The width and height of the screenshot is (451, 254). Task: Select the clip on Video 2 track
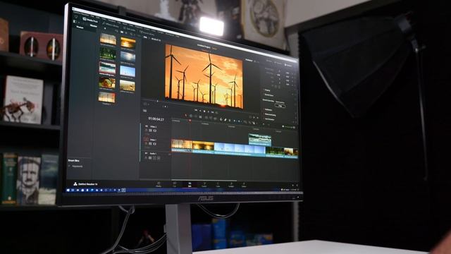pos(260,140)
